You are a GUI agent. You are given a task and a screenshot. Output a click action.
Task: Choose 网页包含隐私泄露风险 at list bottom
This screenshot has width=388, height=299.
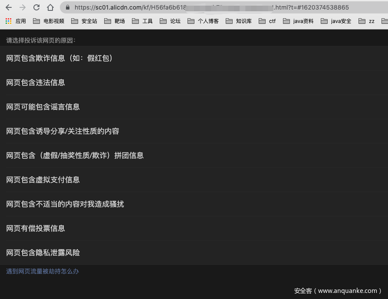[x=42, y=253]
